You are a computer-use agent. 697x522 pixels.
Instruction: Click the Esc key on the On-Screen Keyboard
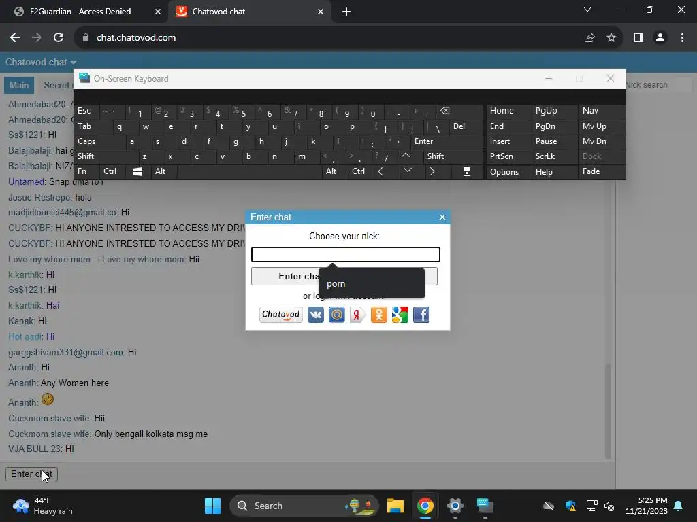(x=86, y=111)
